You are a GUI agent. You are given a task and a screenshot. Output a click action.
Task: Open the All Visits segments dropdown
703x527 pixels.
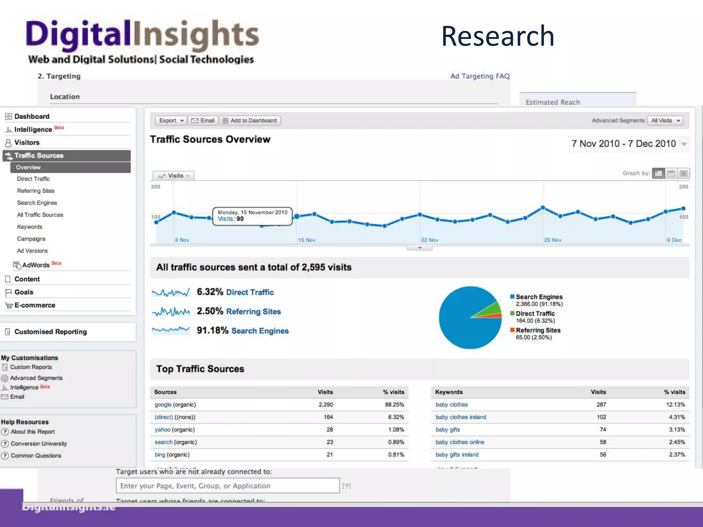[x=665, y=121]
